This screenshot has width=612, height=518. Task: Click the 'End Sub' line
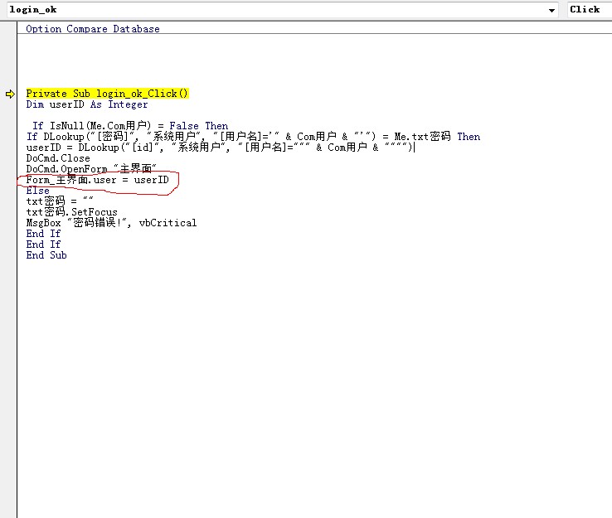(46, 255)
